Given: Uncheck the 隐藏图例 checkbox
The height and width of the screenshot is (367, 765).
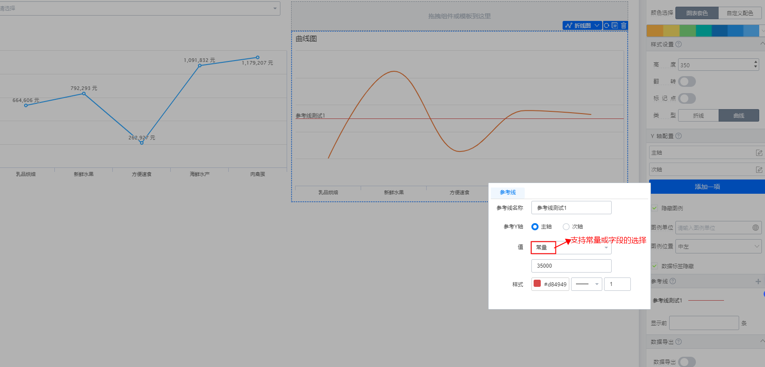Looking at the screenshot, I should (654, 208).
